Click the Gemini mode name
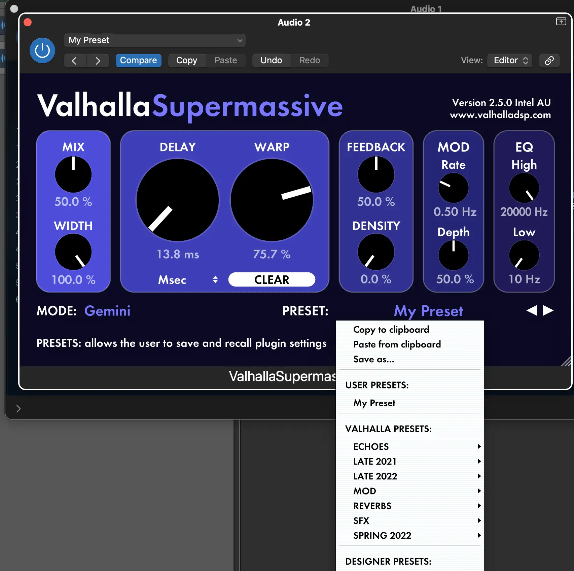 tap(107, 311)
